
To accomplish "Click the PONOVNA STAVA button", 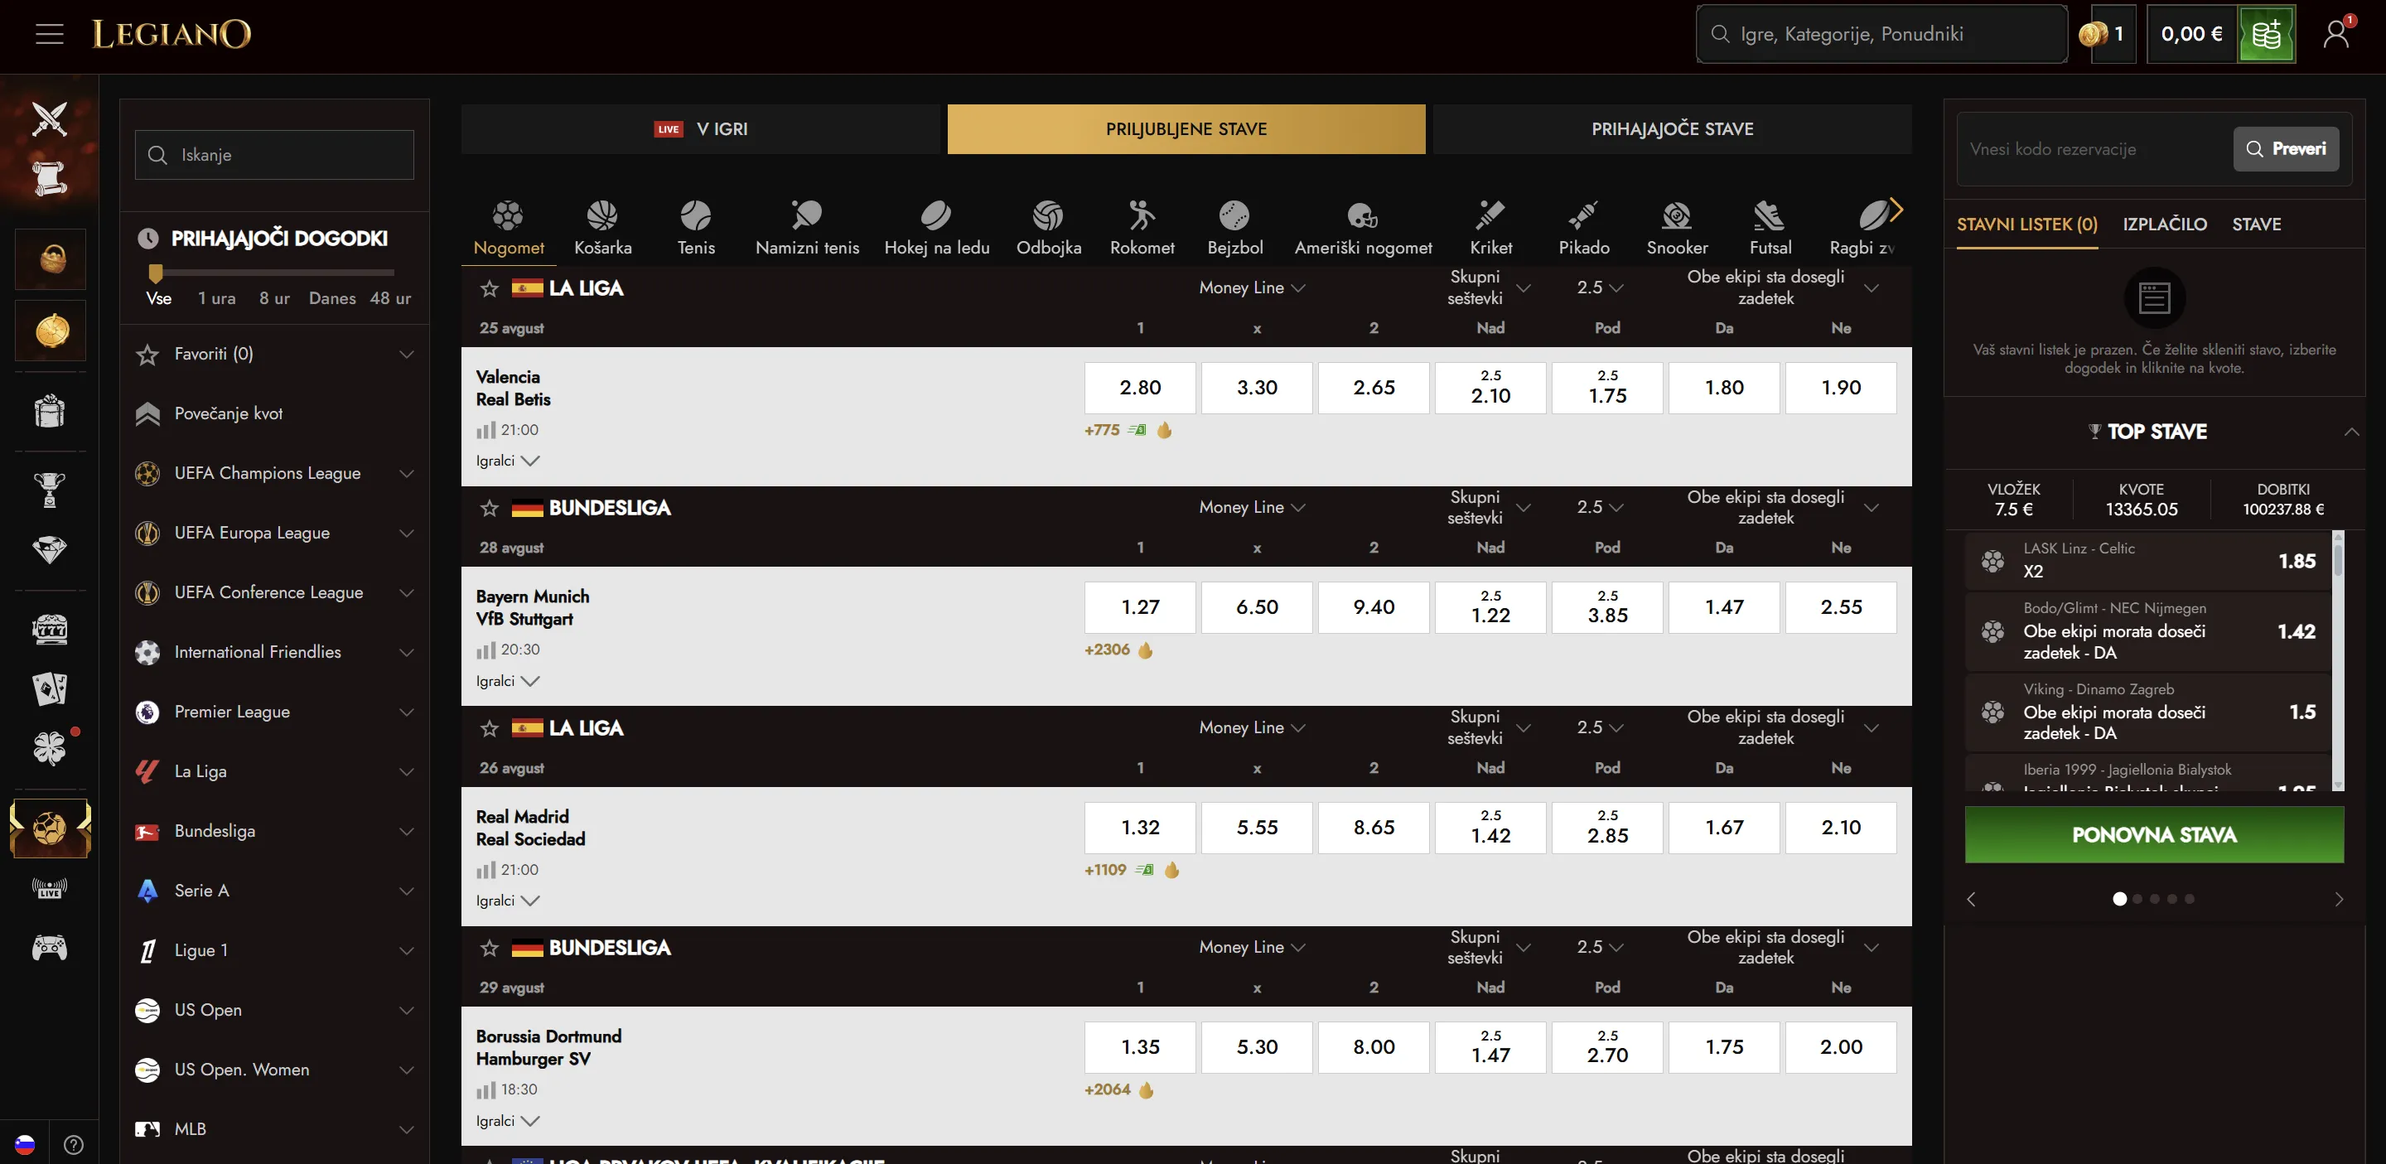I will (2154, 834).
